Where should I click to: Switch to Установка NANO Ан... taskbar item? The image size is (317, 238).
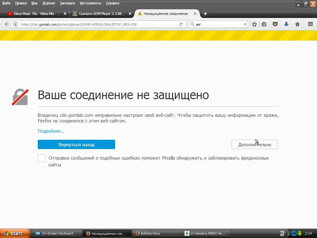point(206,234)
